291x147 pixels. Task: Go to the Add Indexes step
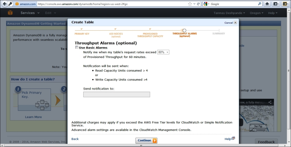[x=116, y=35]
